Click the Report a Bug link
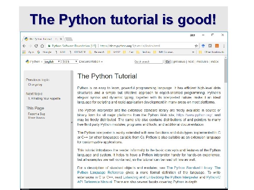Screen dimensions: 254x190 tap(36, 114)
